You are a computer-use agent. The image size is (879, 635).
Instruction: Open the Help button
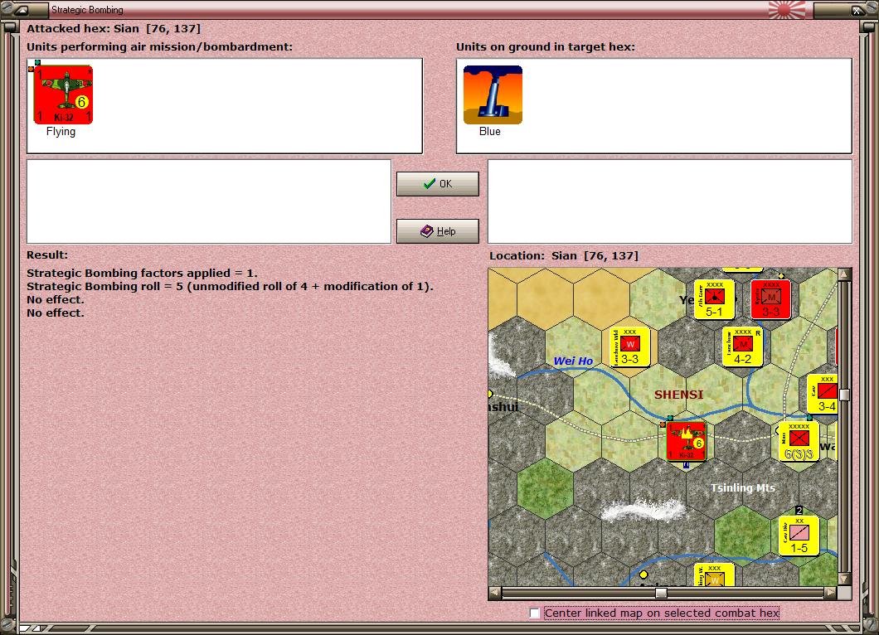pos(438,231)
